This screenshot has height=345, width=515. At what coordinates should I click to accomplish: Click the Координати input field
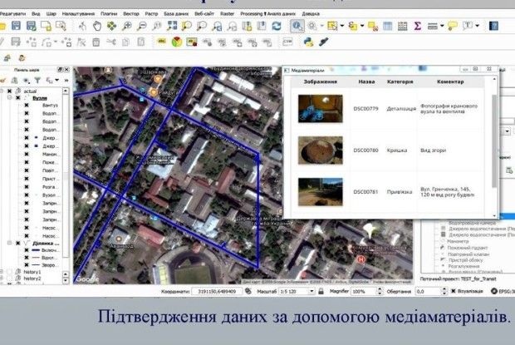[x=217, y=291]
